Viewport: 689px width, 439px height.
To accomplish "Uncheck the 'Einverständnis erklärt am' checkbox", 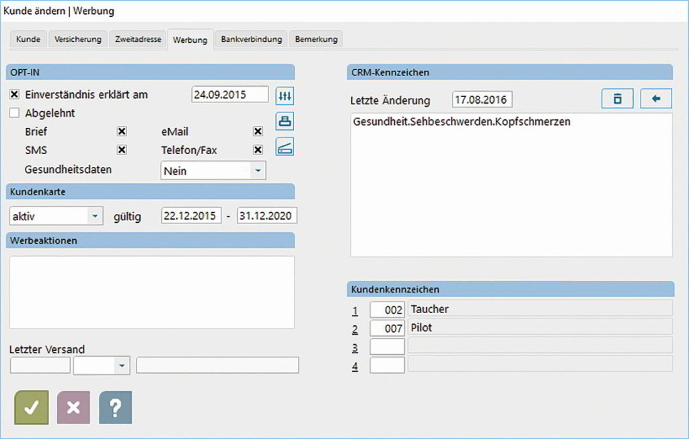I will (x=15, y=95).
